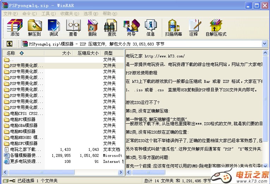Select the 电脑GBA模拟器 folder
This screenshot has width=270, height=184.
pyautogui.click(x=24, y=125)
